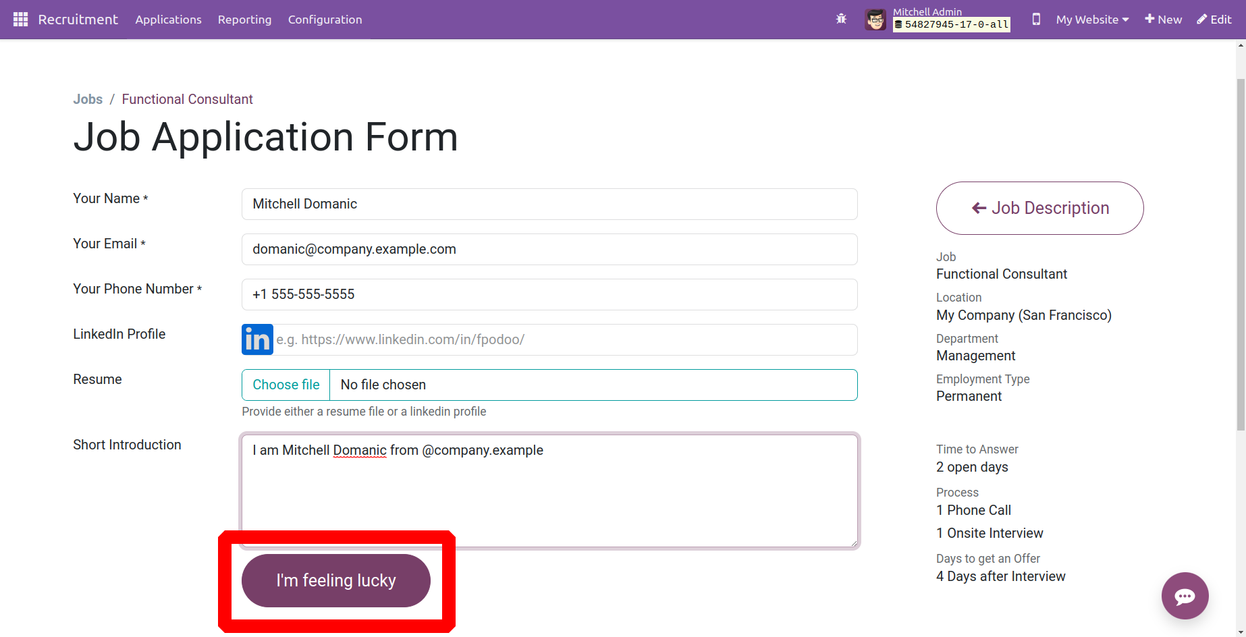This screenshot has width=1246, height=637.
Task: Click the Recruitment app title
Action: click(x=78, y=20)
